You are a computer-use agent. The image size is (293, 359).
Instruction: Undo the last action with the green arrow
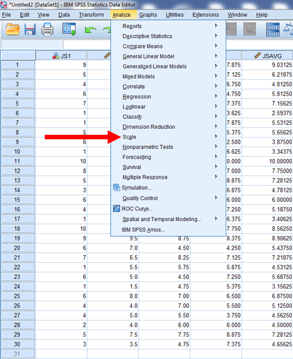coord(90,30)
